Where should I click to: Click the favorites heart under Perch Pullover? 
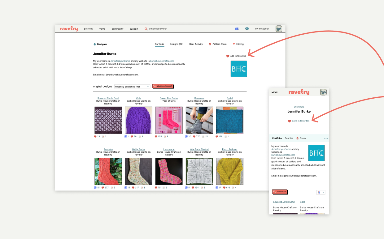pos(225,187)
